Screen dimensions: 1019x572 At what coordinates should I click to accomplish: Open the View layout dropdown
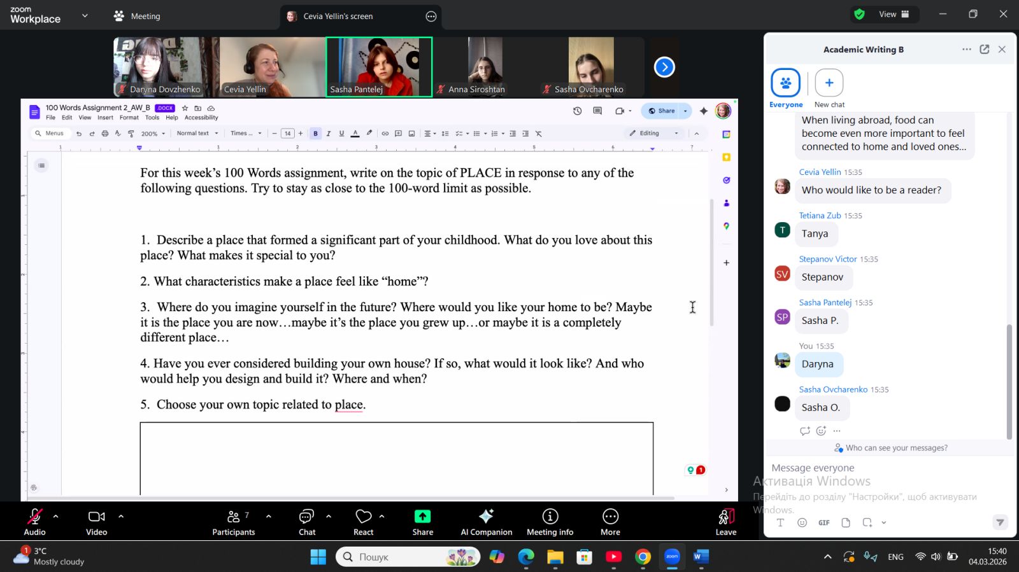pyautogui.click(x=893, y=15)
